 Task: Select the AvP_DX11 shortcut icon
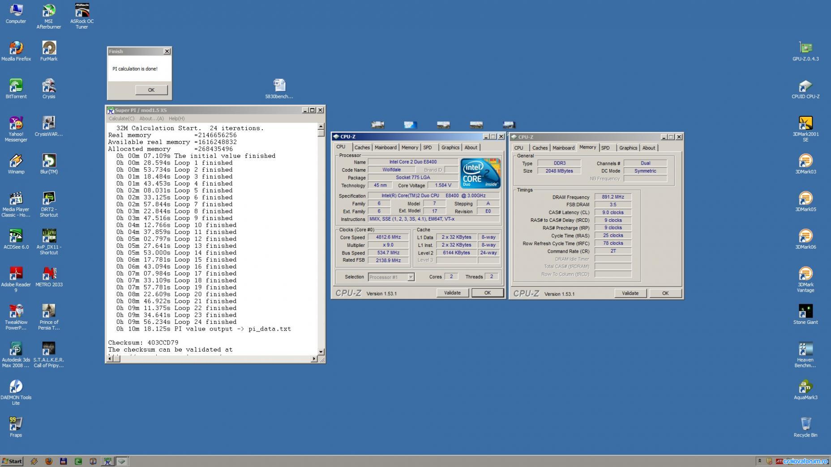[x=49, y=242]
